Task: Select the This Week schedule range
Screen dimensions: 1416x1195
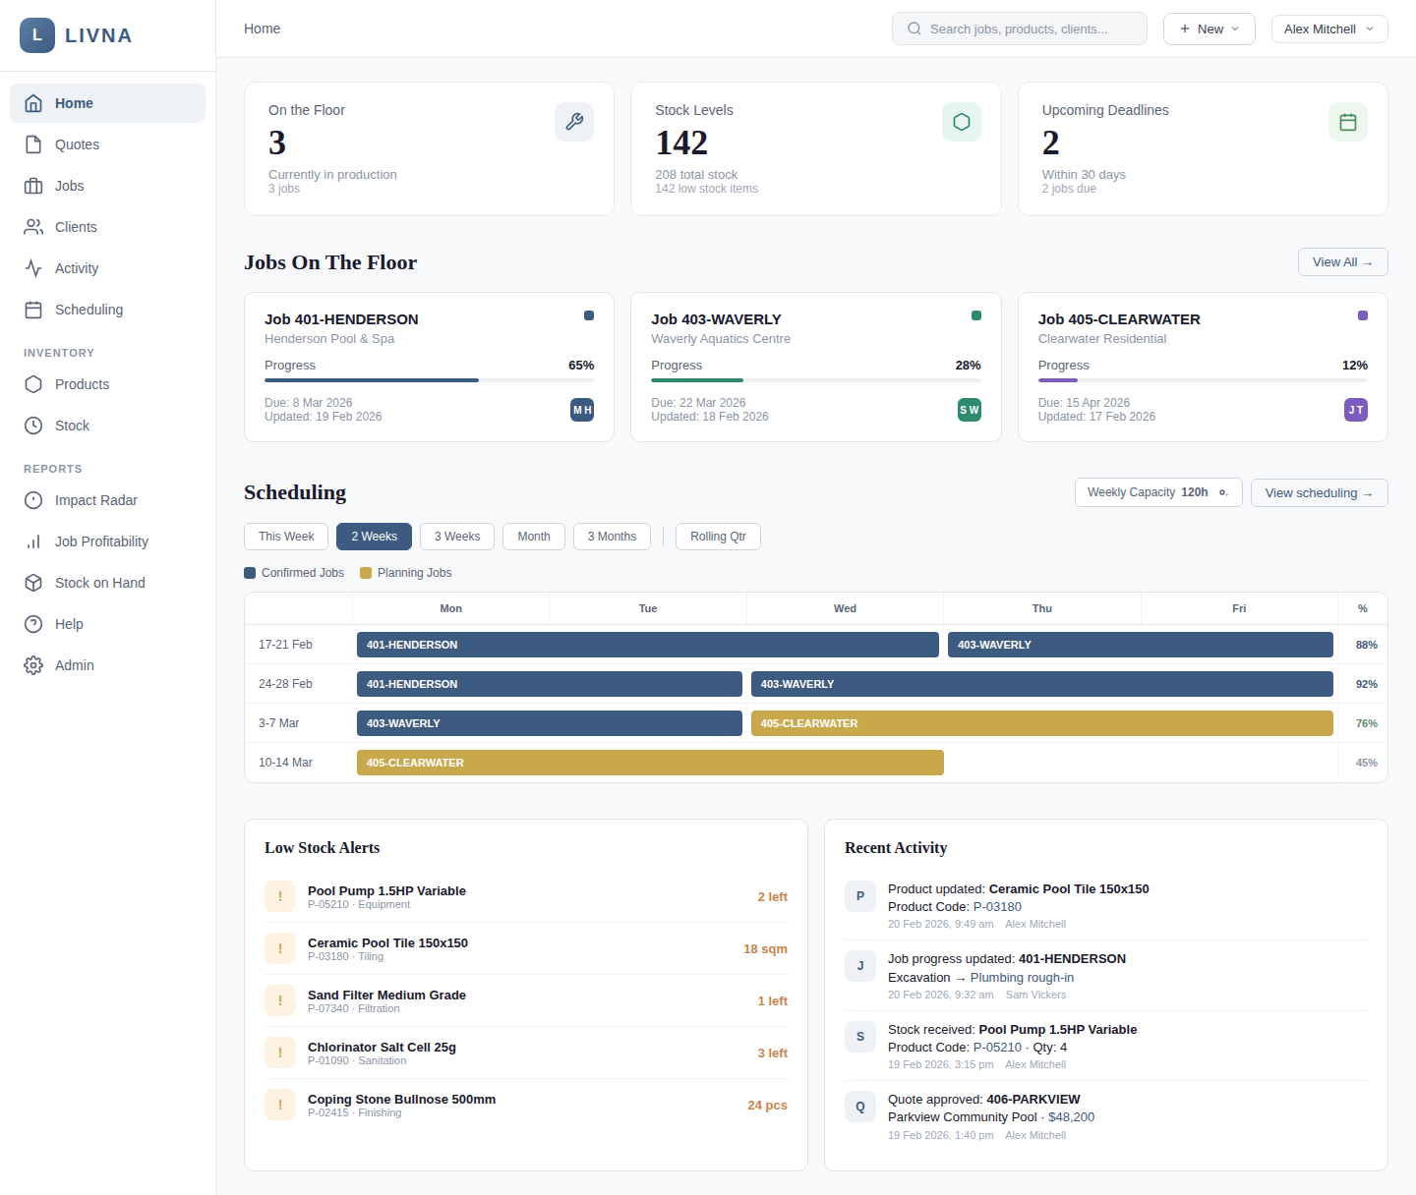Action: tap(286, 537)
